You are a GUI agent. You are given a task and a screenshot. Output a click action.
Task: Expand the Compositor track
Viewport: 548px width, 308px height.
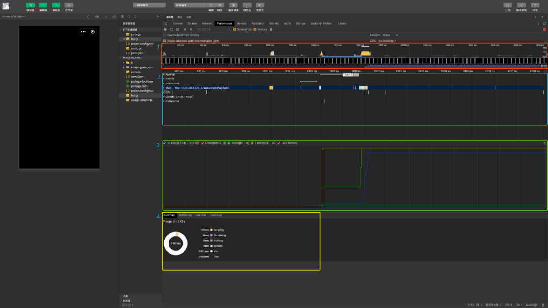164,101
